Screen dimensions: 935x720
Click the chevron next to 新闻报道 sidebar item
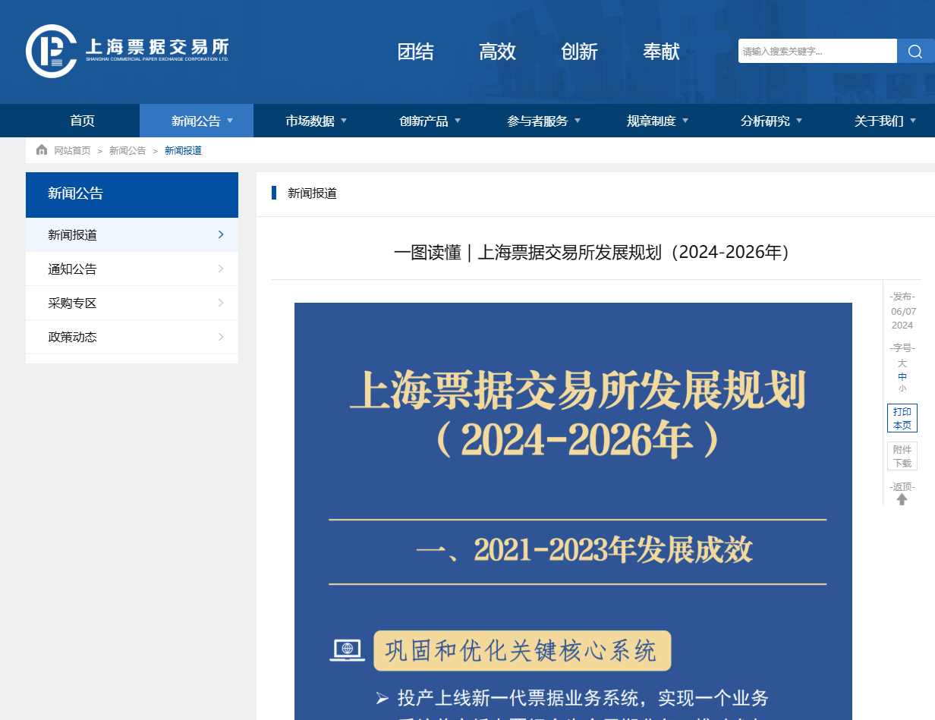coord(221,235)
